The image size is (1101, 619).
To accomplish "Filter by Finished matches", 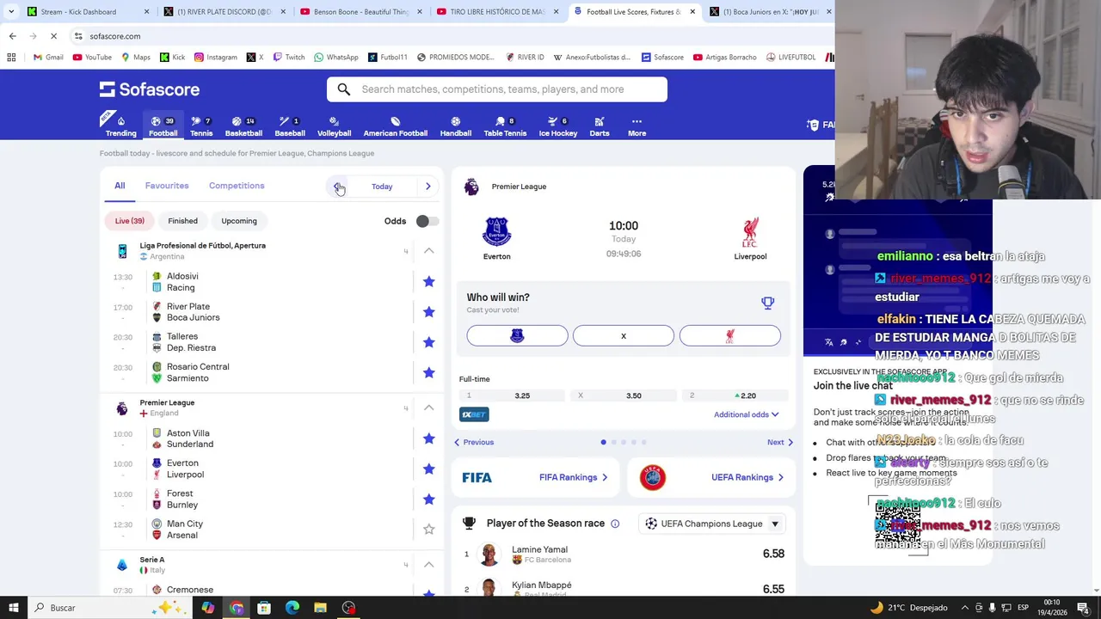I will [182, 221].
